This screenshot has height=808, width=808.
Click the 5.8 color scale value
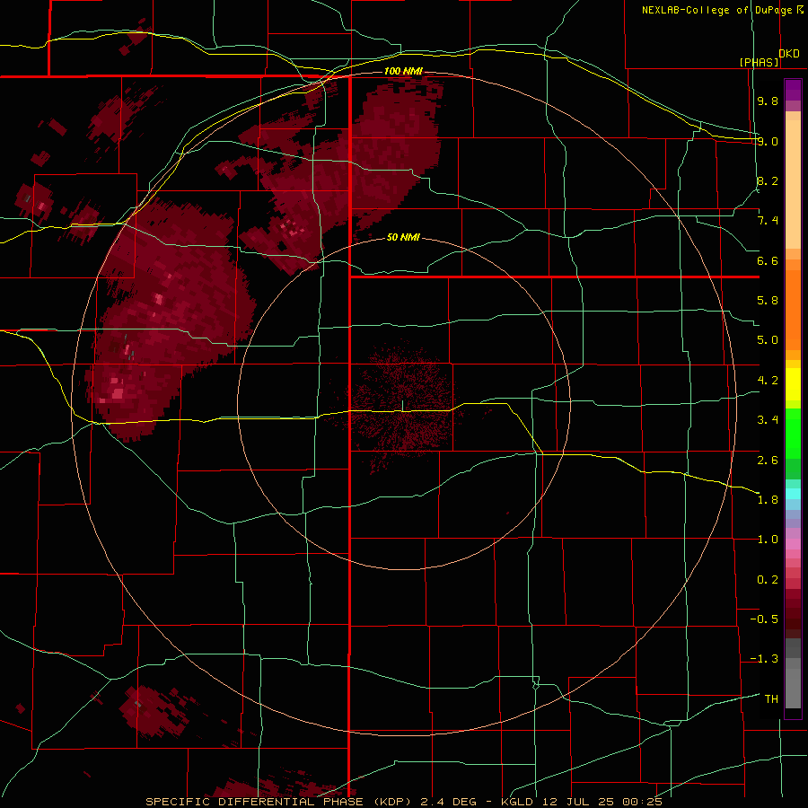tap(768, 301)
